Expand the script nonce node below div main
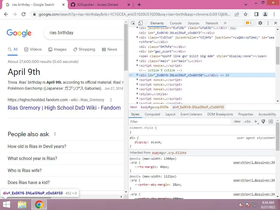Viewport: 280px width, 210px height. [137, 65]
